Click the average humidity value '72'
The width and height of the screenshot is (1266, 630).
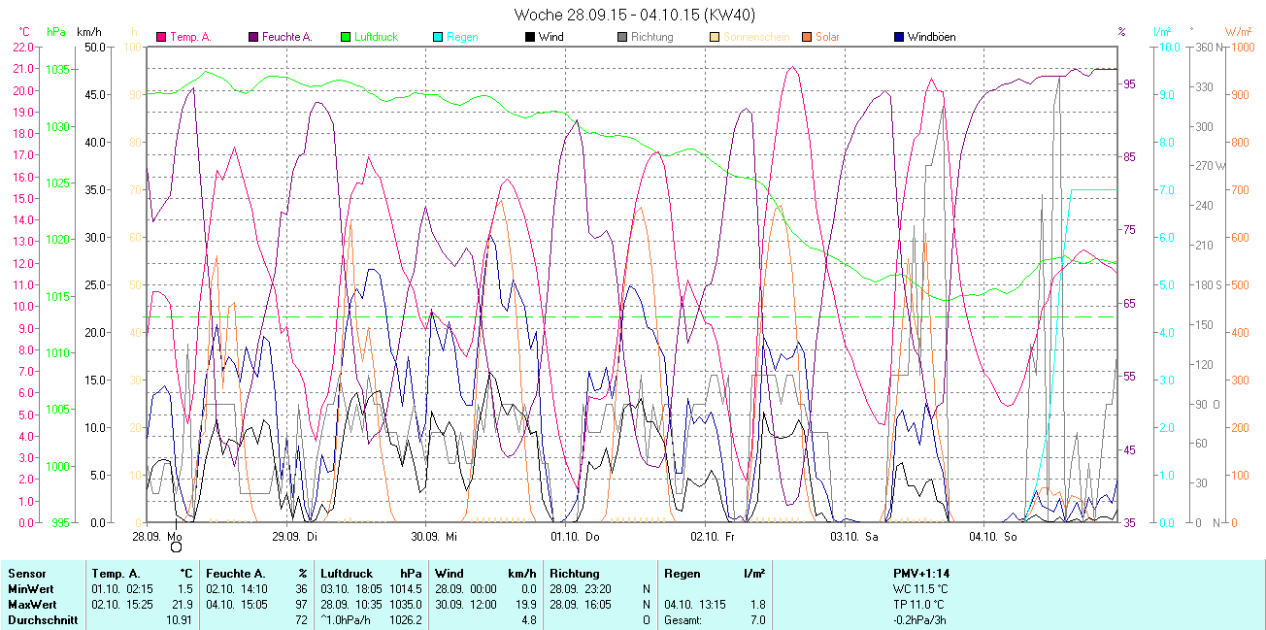tap(301, 620)
